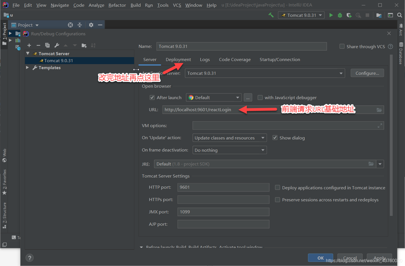Click the help icon next to Share through VCS
Screen dimensions: 405x266
[x=390, y=46]
